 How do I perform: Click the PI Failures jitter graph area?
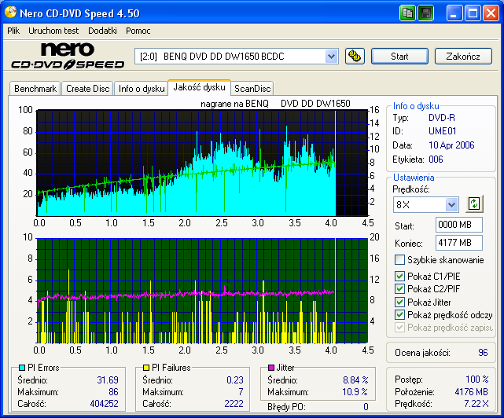[202, 291]
